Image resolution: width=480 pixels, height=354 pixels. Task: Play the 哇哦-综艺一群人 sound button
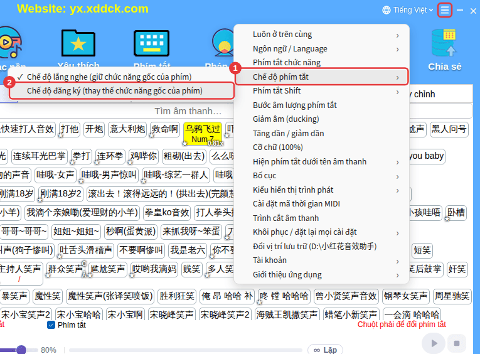coord(176,175)
